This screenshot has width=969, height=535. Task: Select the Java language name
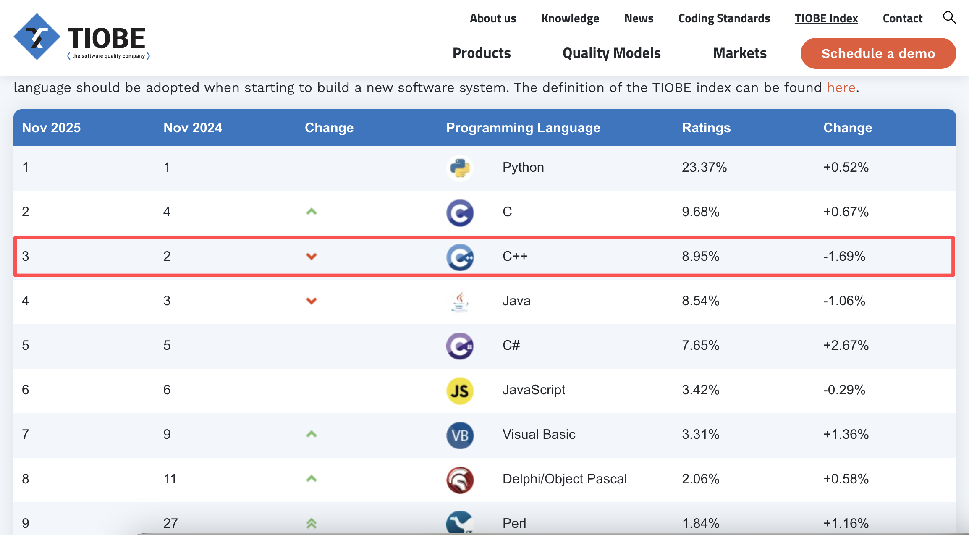click(516, 301)
